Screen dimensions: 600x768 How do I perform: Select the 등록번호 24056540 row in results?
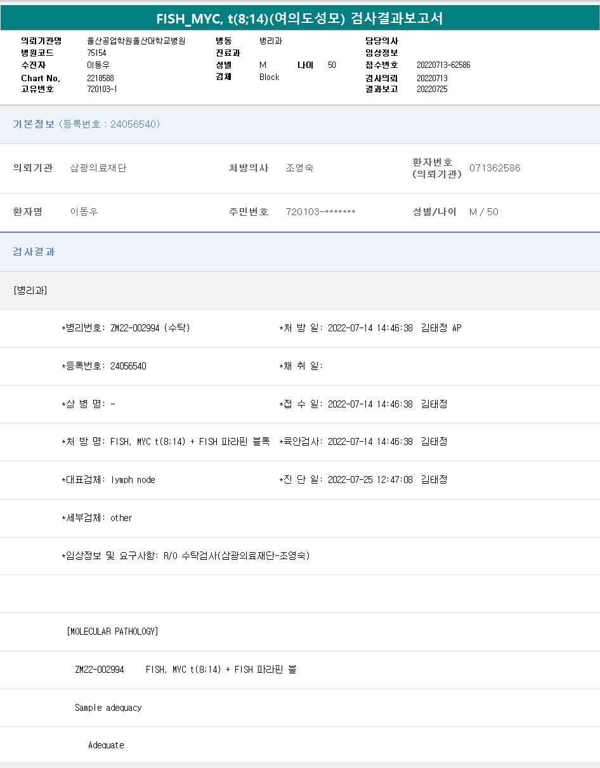[105, 366]
